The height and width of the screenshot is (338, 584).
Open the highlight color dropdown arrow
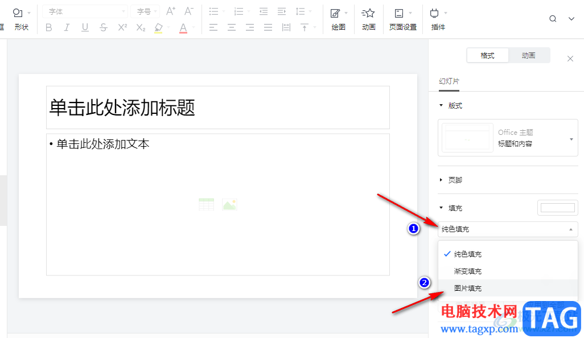(168, 27)
